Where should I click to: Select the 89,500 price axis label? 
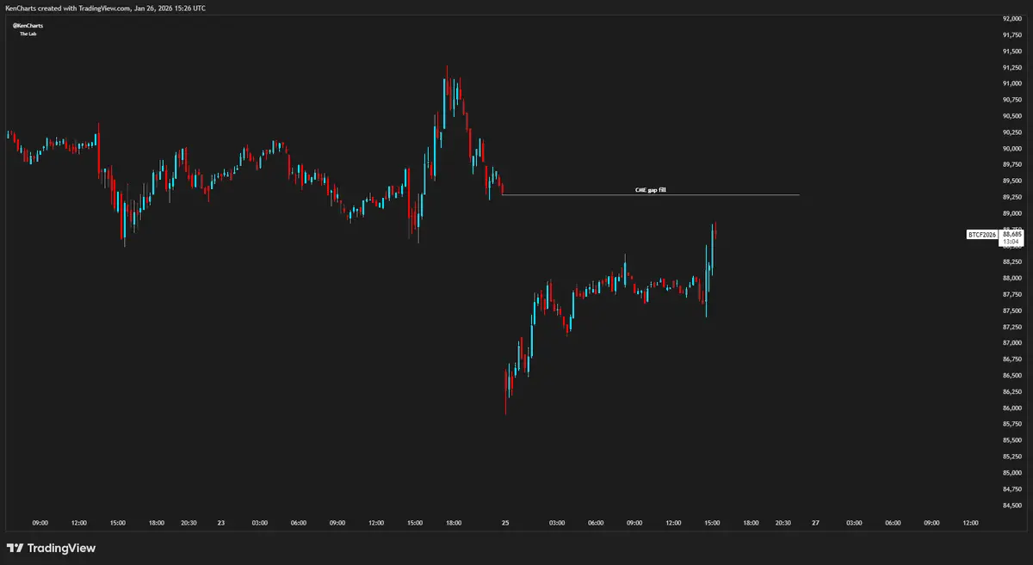pyautogui.click(x=1012, y=181)
